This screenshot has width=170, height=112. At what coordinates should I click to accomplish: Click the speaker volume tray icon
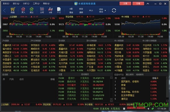[148, 109]
